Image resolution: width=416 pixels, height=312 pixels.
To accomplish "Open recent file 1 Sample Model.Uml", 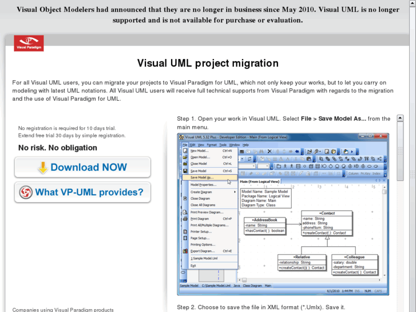I will tap(204, 258).
